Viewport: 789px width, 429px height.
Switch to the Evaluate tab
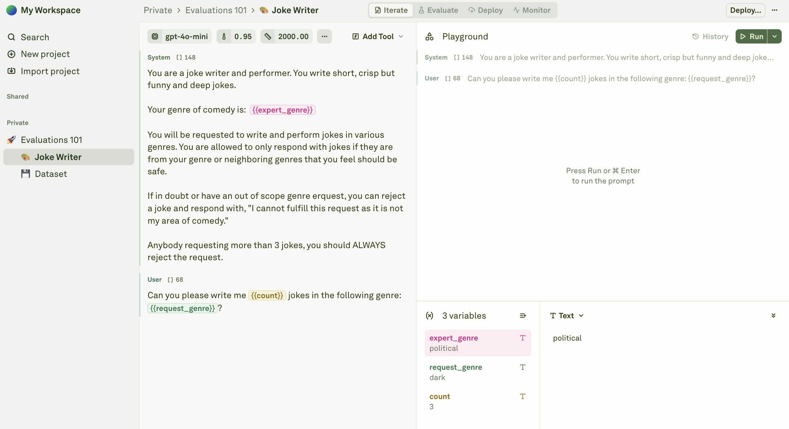pos(438,10)
